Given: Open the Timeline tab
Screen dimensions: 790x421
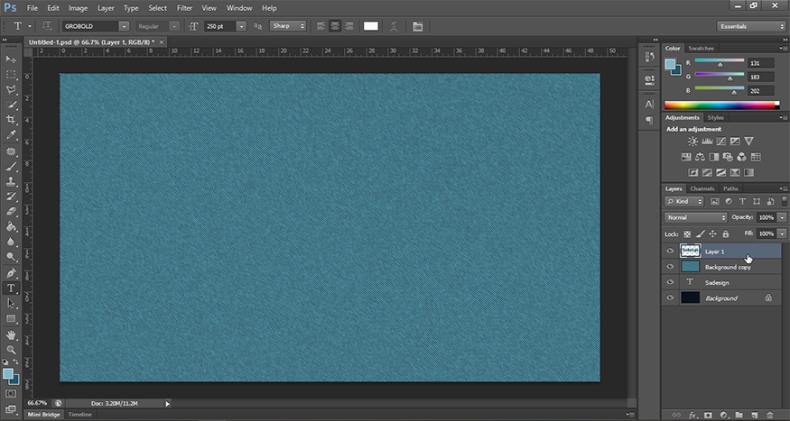Looking at the screenshot, I should point(80,415).
